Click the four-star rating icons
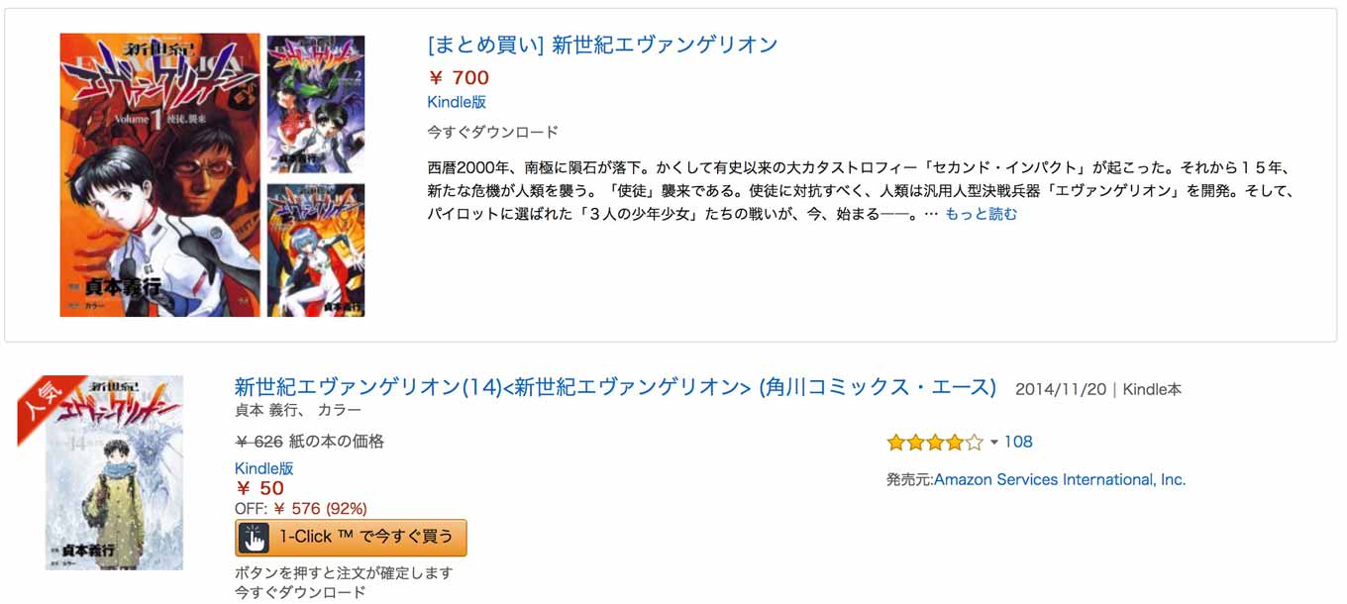Image resolution: width=1347 pixels, height=604 pixels. point(935,443)
